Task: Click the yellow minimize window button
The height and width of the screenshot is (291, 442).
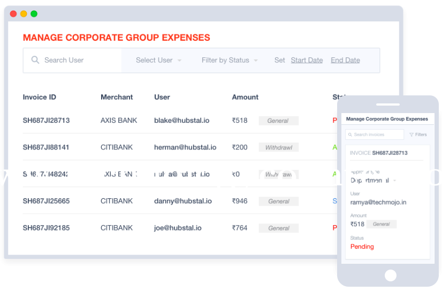Action: click(x=24, y=13)
